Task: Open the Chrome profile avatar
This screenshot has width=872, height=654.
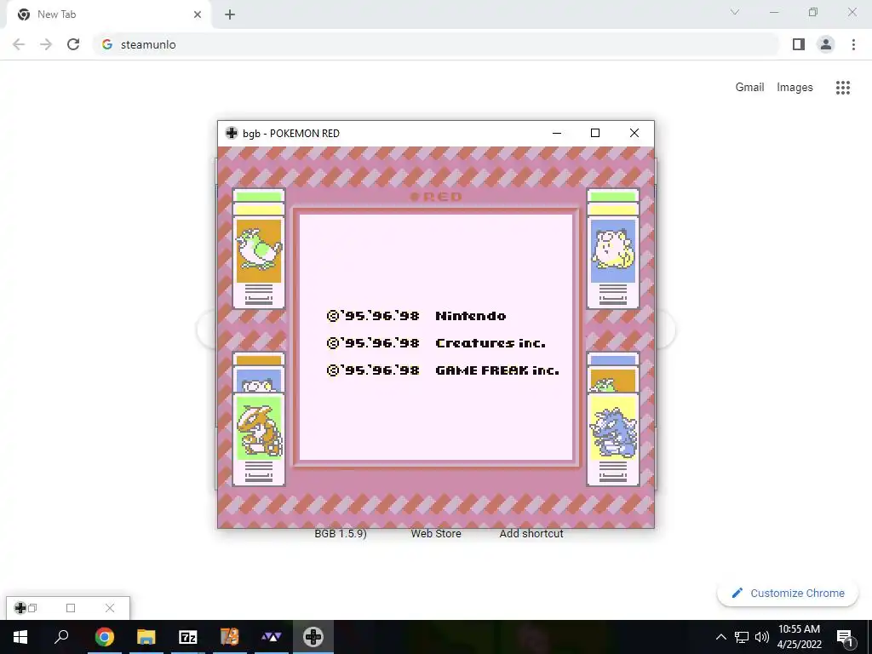Action: pyautogui.click(x=826, y=44)
